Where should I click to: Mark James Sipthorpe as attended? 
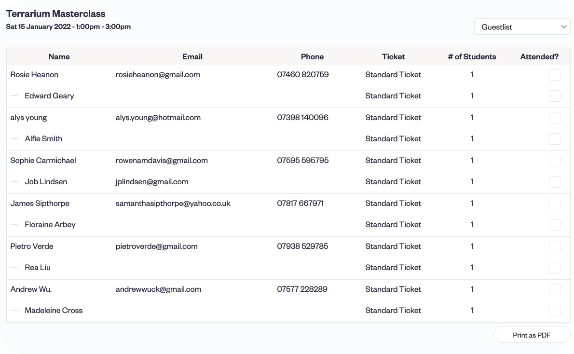(x=555, y=204)
